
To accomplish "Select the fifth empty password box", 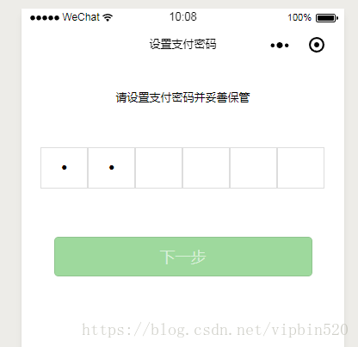I will pos(253,168).
